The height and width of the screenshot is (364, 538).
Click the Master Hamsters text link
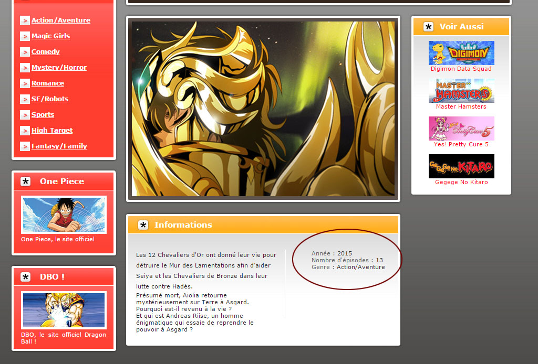coord(461,106)
